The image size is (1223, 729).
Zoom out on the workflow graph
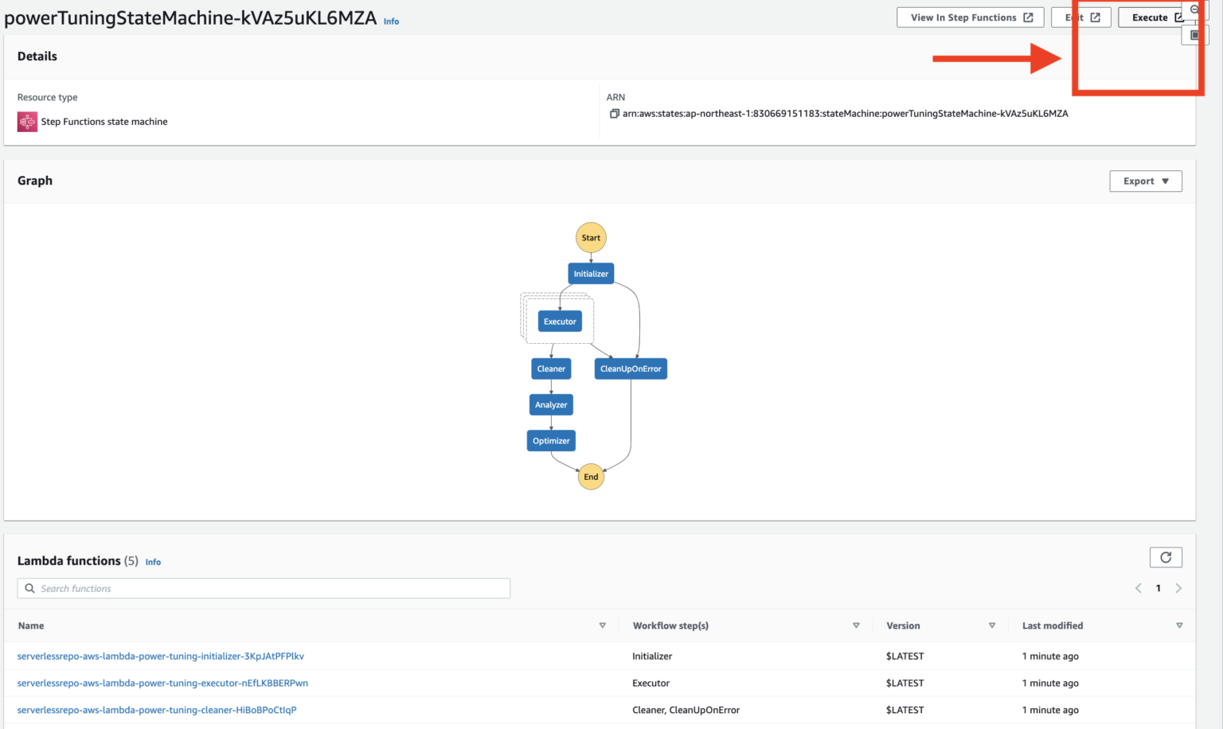coord(1194,10)
